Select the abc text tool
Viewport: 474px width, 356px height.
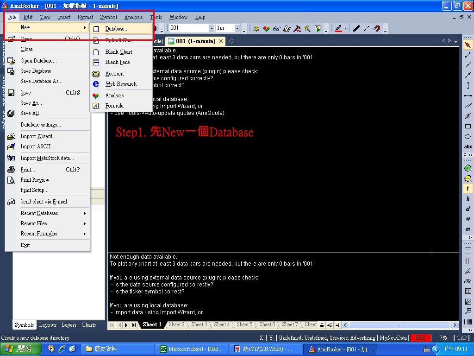pyautogui.click(x=468, y=147)
